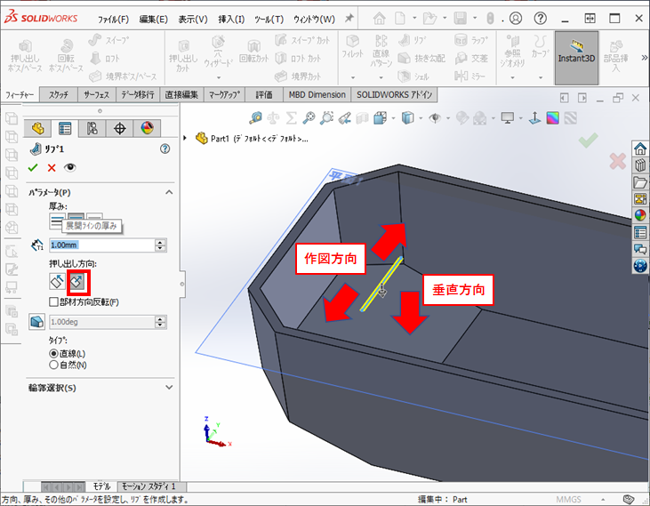The width and height of the screenshot is (650, 506).
Task: Expand the 輪郭選択(S) section
Action: (169, 388)
